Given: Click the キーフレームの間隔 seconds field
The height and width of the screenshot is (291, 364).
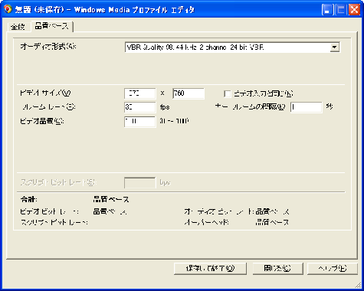Looking at the screenshot, I should click(x=306, y=107).
